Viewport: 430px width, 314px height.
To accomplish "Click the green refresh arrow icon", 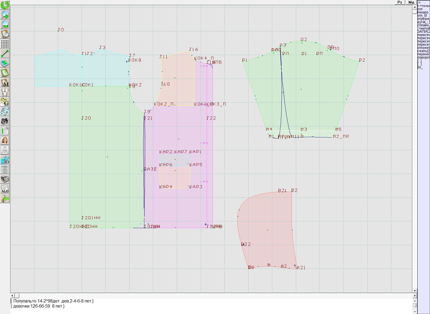I will [x=5, y=5].
